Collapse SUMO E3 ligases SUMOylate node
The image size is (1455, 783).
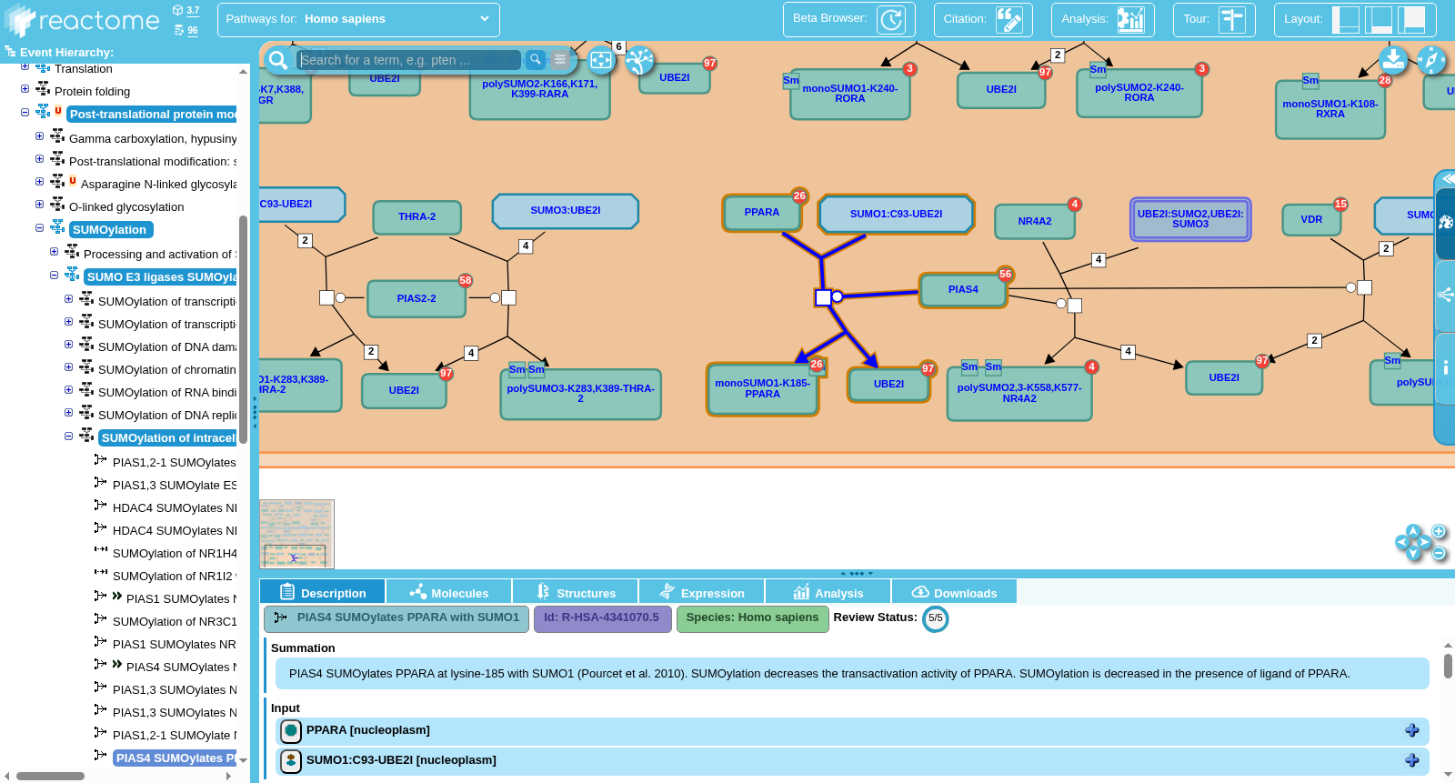(x=54, y=275)
